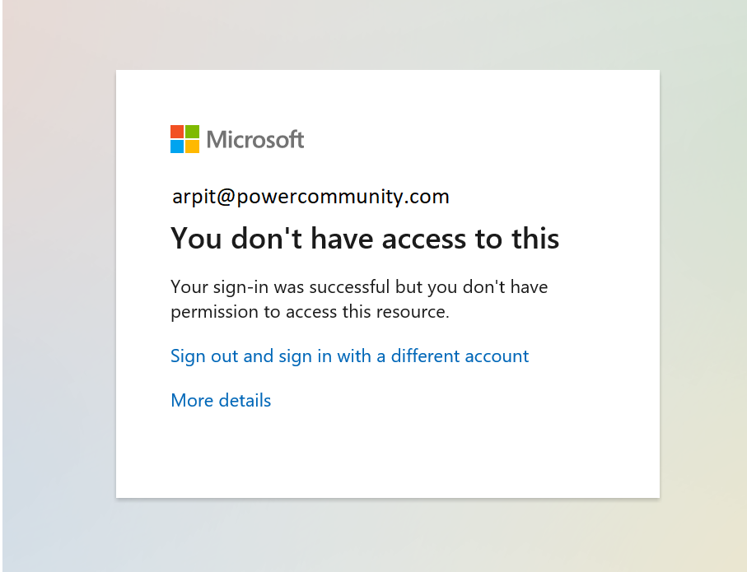Click the word "More" in the More details link
747x572 pixels.
[193, 401]
